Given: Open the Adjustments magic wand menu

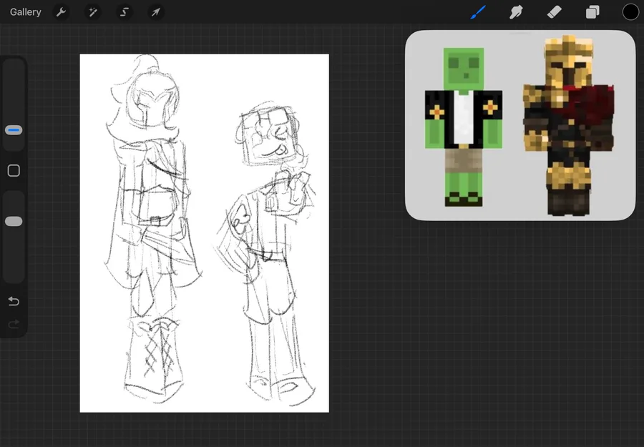Looking at the screenshot, I should pyautogui.click(x=93, y=12).
